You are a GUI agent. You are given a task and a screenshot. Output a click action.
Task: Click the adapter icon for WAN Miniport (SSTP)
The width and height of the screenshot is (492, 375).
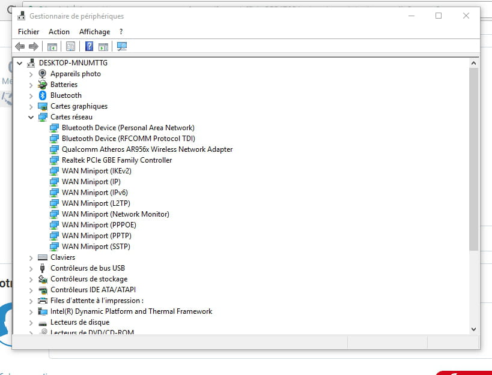pyautogui.click(x=54, y=247)
